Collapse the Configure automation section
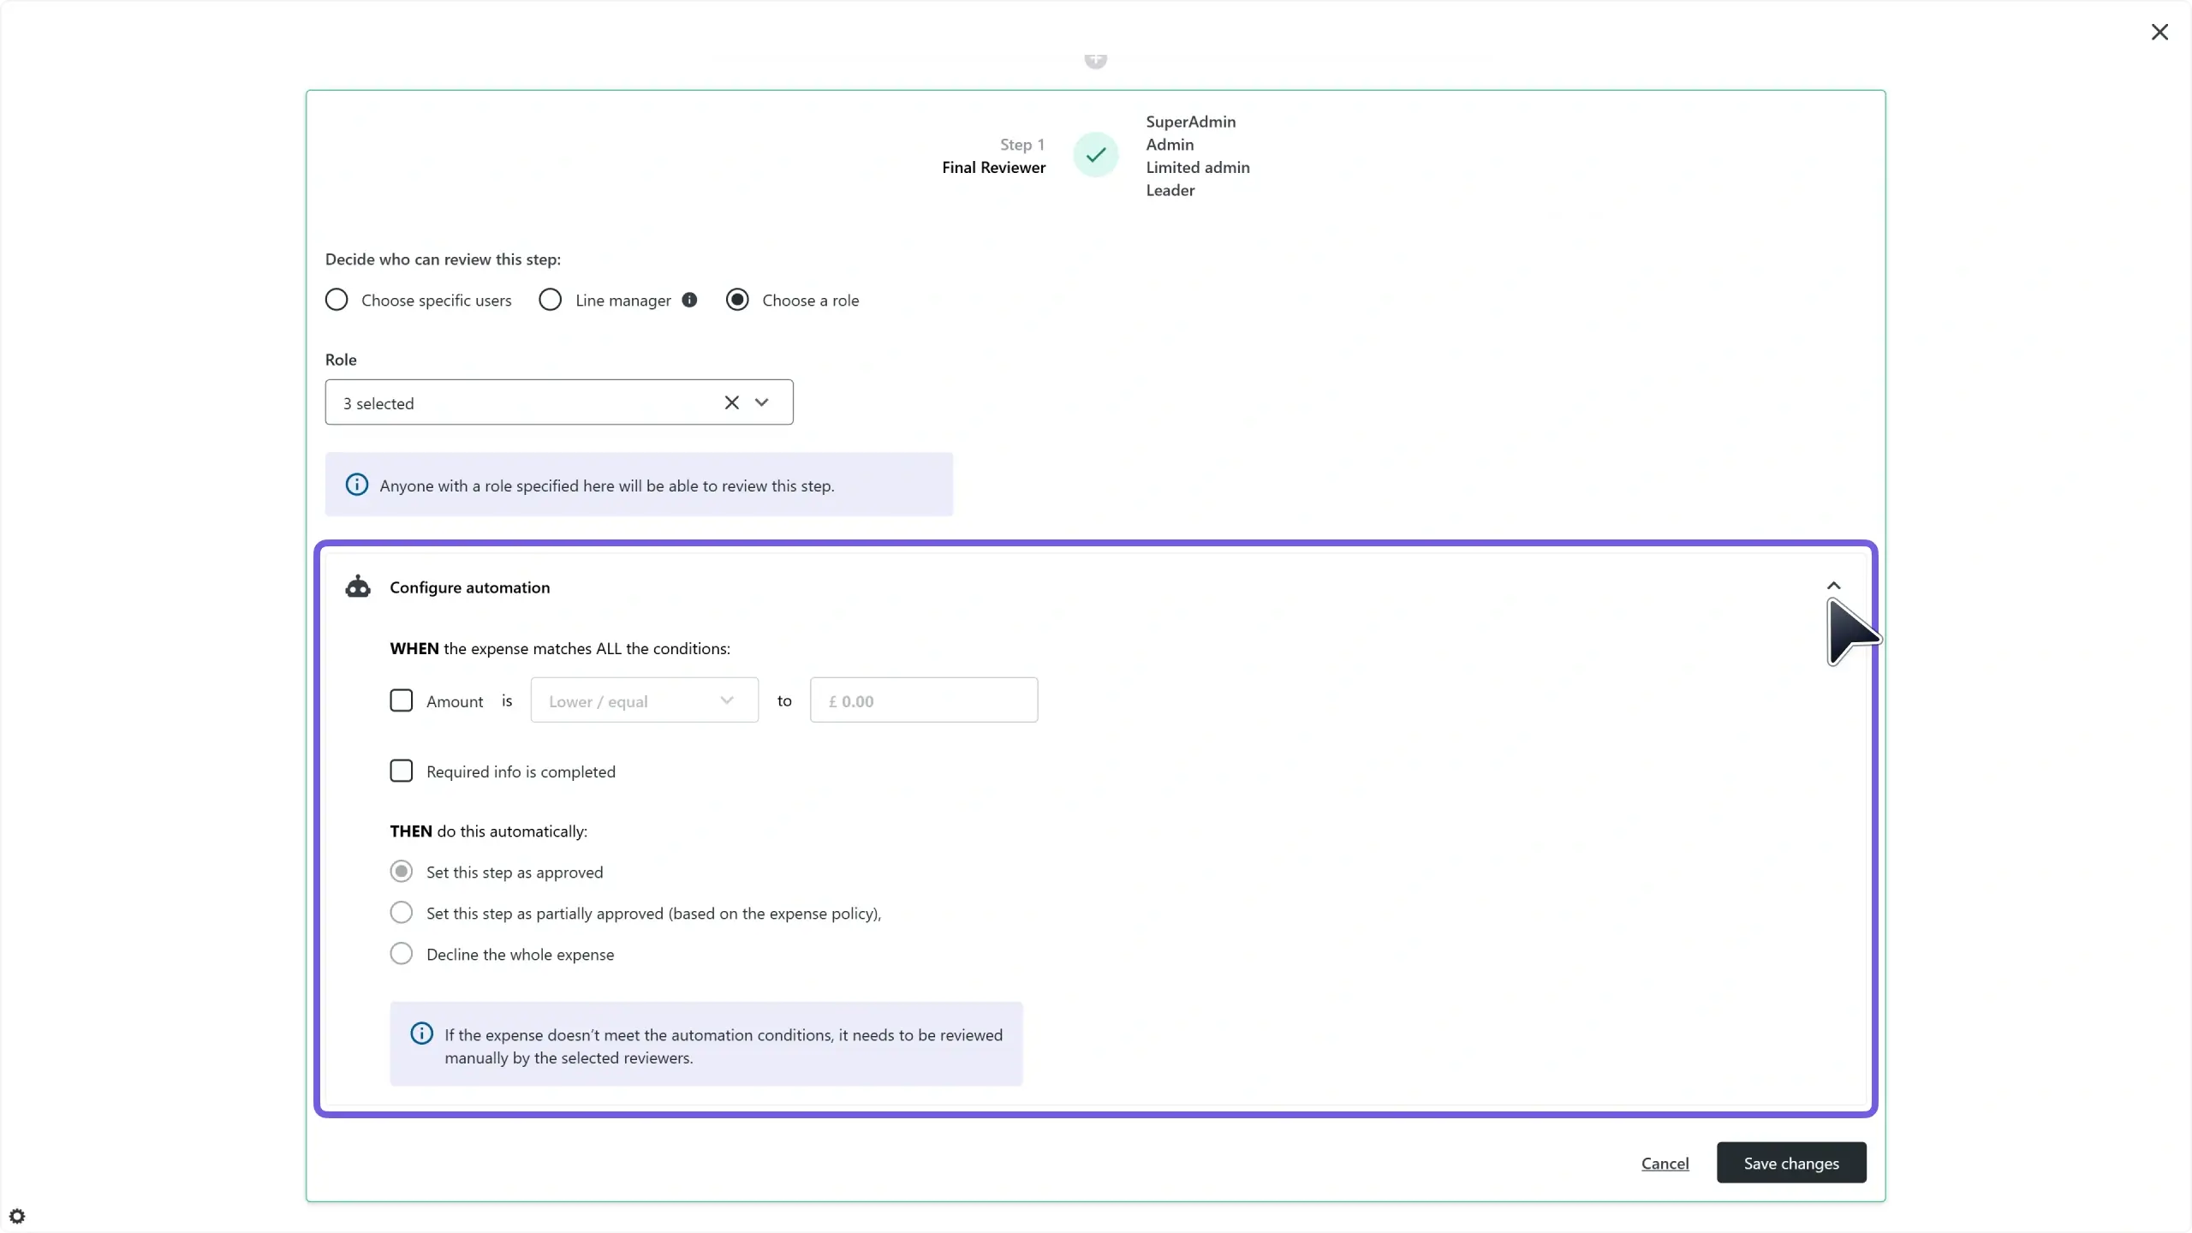The image size is (2192, 1233). 1833,586
